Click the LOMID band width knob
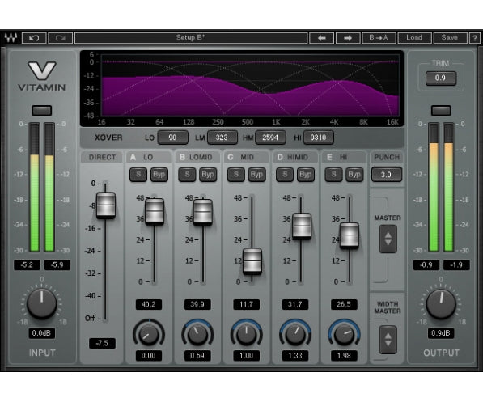The width and height of the screenshot is (483, 402). (197, 335)
